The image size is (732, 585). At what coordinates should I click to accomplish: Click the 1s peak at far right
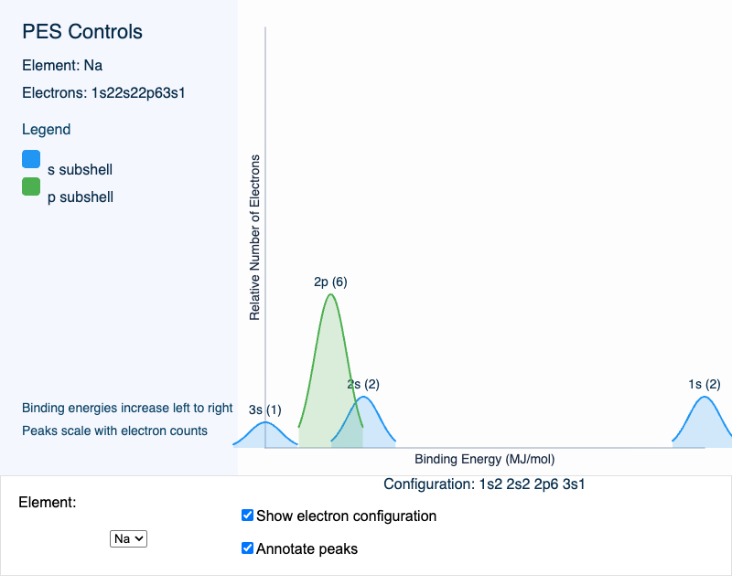coord(705,422)
